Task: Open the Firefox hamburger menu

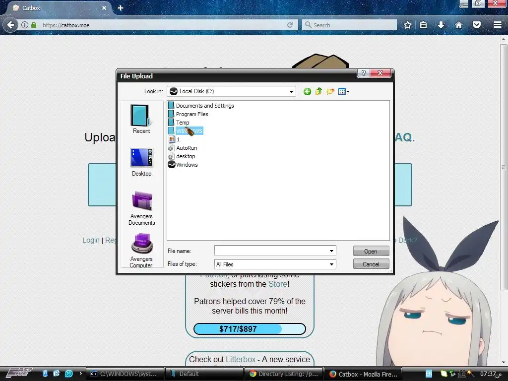Action: [x=498, y=25]
